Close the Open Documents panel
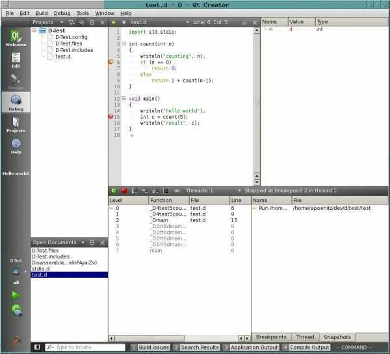Screen dimensions: 390x354 (x=102, y=243)
